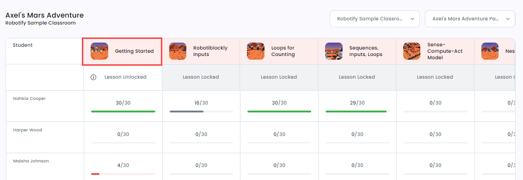Open the Robotify Sample Classroom dropdown
The width and height of the screenshot is (523, 180).
(x=375, y=19)
